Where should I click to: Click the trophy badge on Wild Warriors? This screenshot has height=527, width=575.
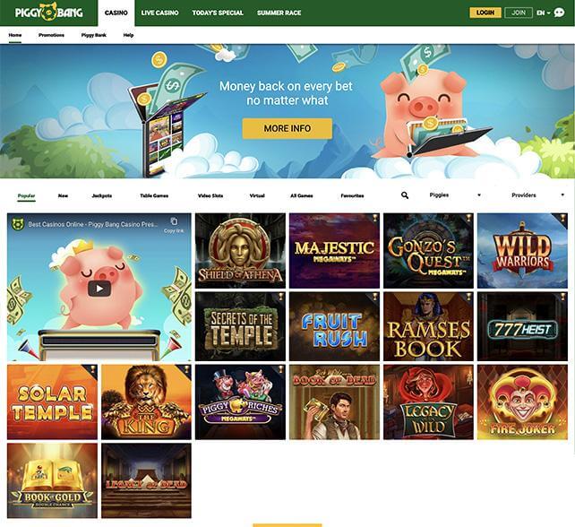coord(562,218)
